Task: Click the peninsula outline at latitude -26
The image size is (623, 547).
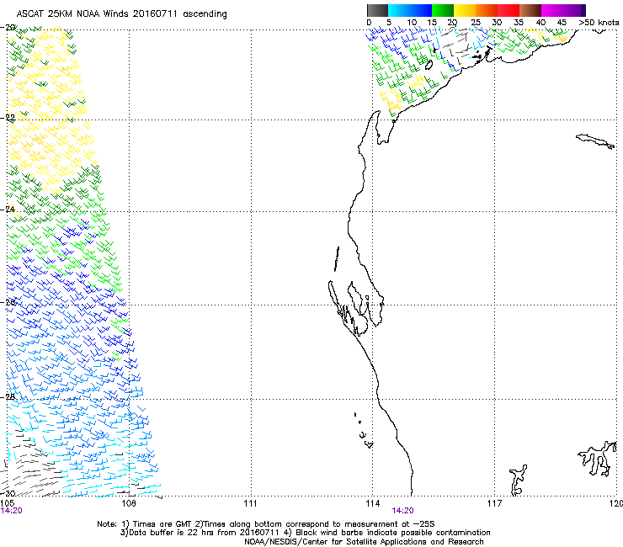Action: click(x=358, y=308)
